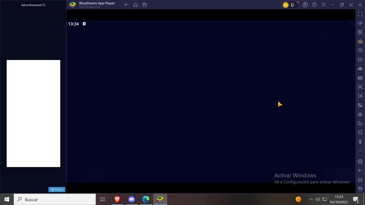Screen dimensions: 365x205
Task: Click the multi-instance devices icon in sidebar
Action: tap(360, 123)
